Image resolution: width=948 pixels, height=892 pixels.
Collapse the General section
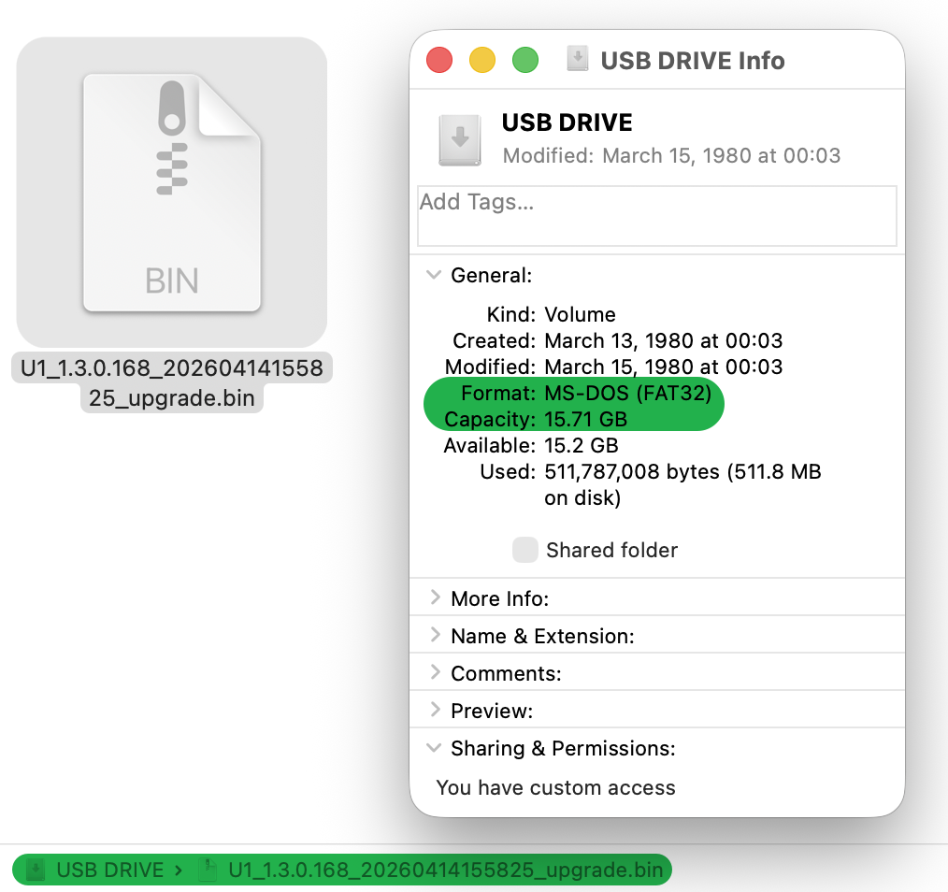434,275
